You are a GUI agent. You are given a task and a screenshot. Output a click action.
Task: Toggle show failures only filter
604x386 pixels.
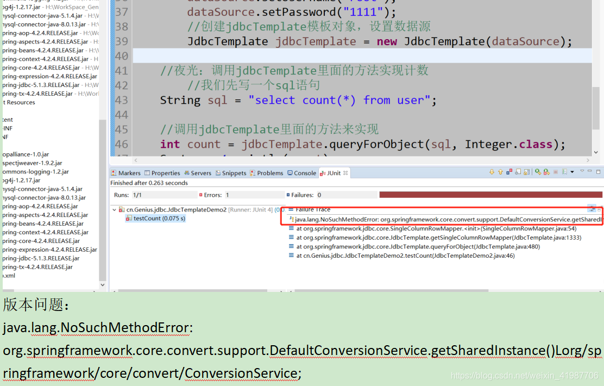click(508, 172)
